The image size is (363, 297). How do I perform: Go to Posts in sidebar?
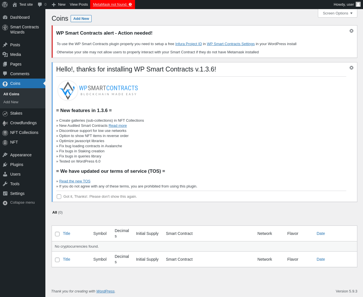(23, 45)
